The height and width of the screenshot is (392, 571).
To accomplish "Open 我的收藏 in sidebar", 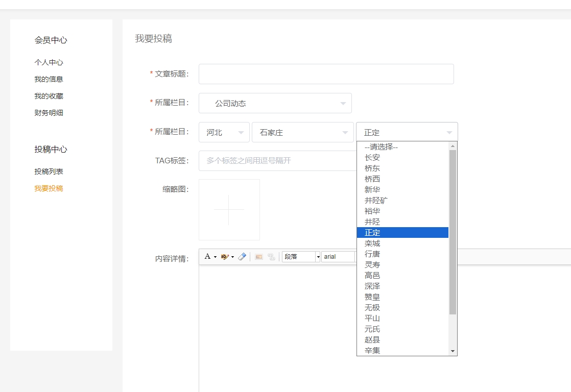I will click(x=49, y=96).
